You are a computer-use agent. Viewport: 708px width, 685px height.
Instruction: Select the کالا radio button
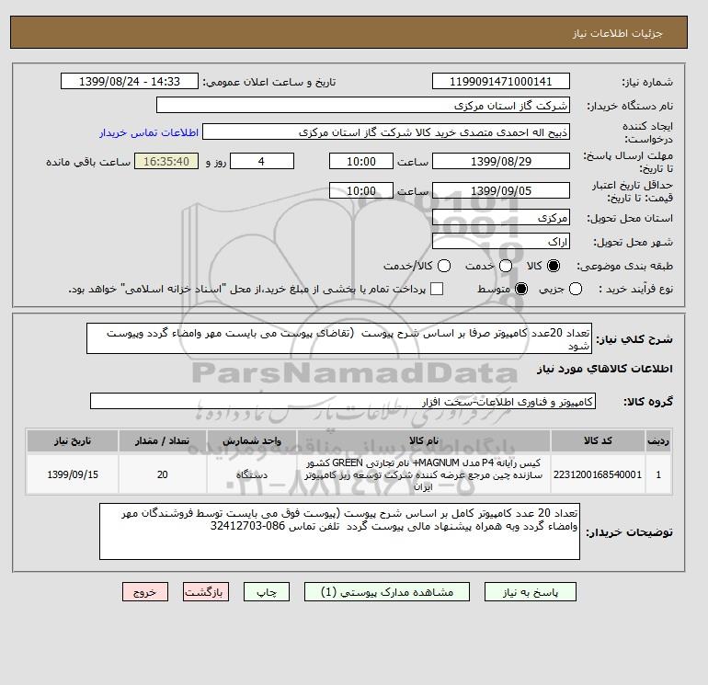coord(554,266)
